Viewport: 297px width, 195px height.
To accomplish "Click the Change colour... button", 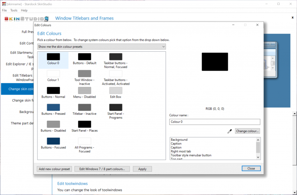I will pos(247,131).
